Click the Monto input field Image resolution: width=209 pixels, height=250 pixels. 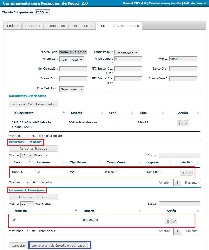point(183,59)
